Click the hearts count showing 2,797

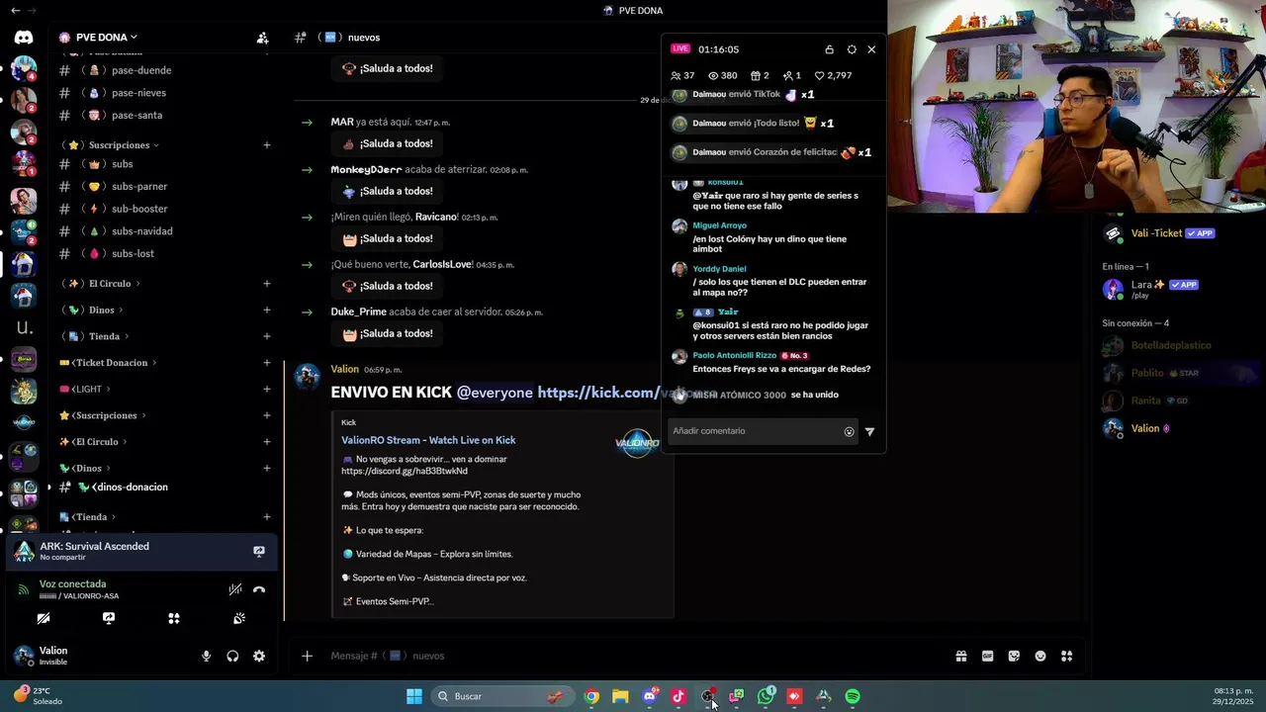pyautogui.click(x=833, y=75)
